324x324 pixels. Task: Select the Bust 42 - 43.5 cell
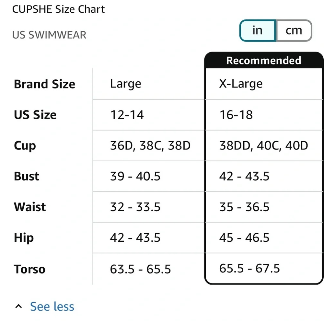coord(264,176)
